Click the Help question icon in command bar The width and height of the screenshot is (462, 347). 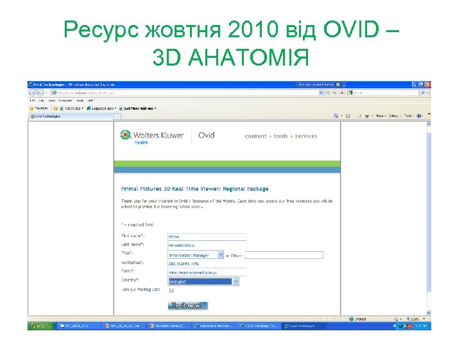click(419, 116)
